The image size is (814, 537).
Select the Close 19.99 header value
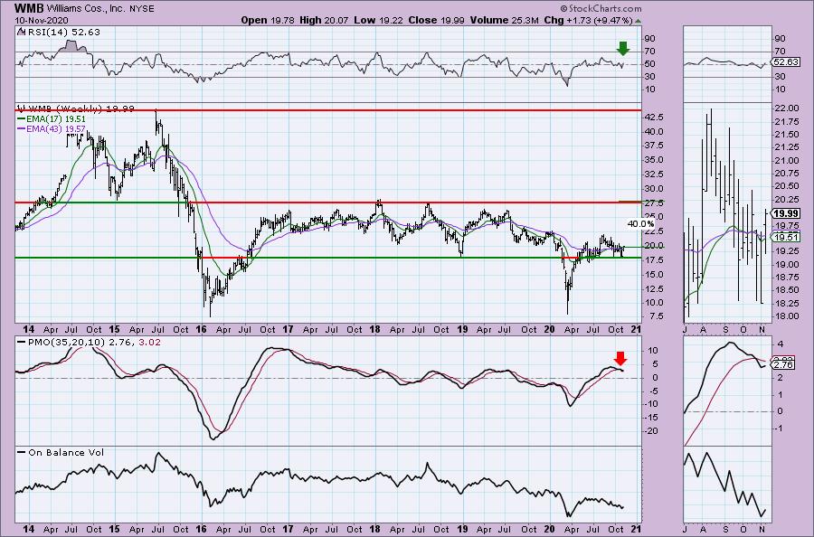click(x=437, y=20)
